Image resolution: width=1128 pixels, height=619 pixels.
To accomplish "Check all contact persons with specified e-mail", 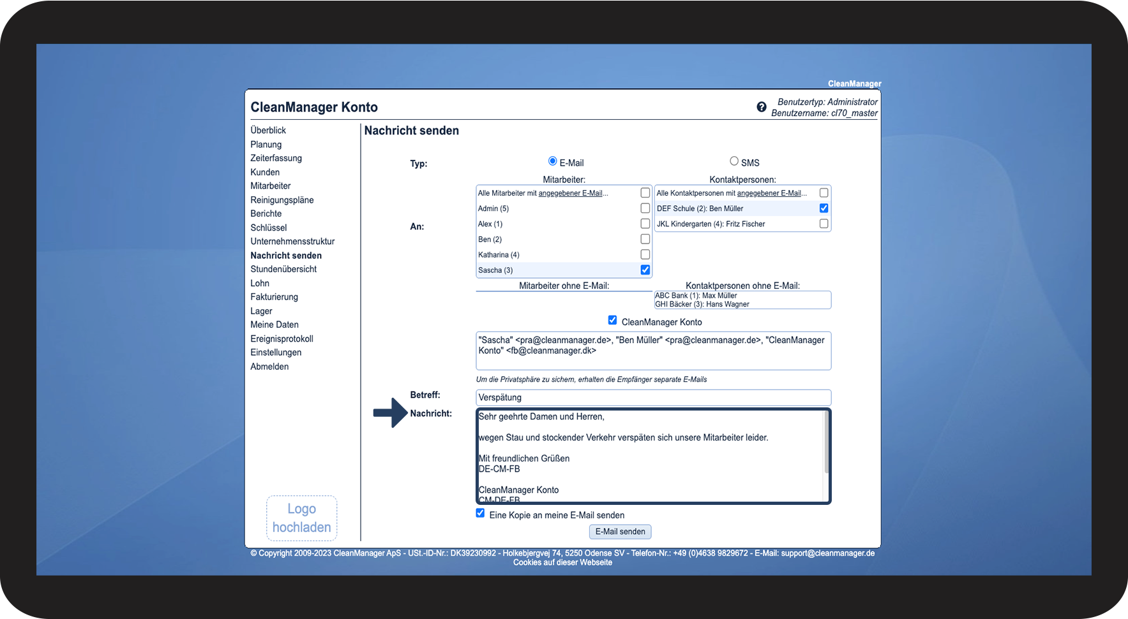I will (824, 193).
